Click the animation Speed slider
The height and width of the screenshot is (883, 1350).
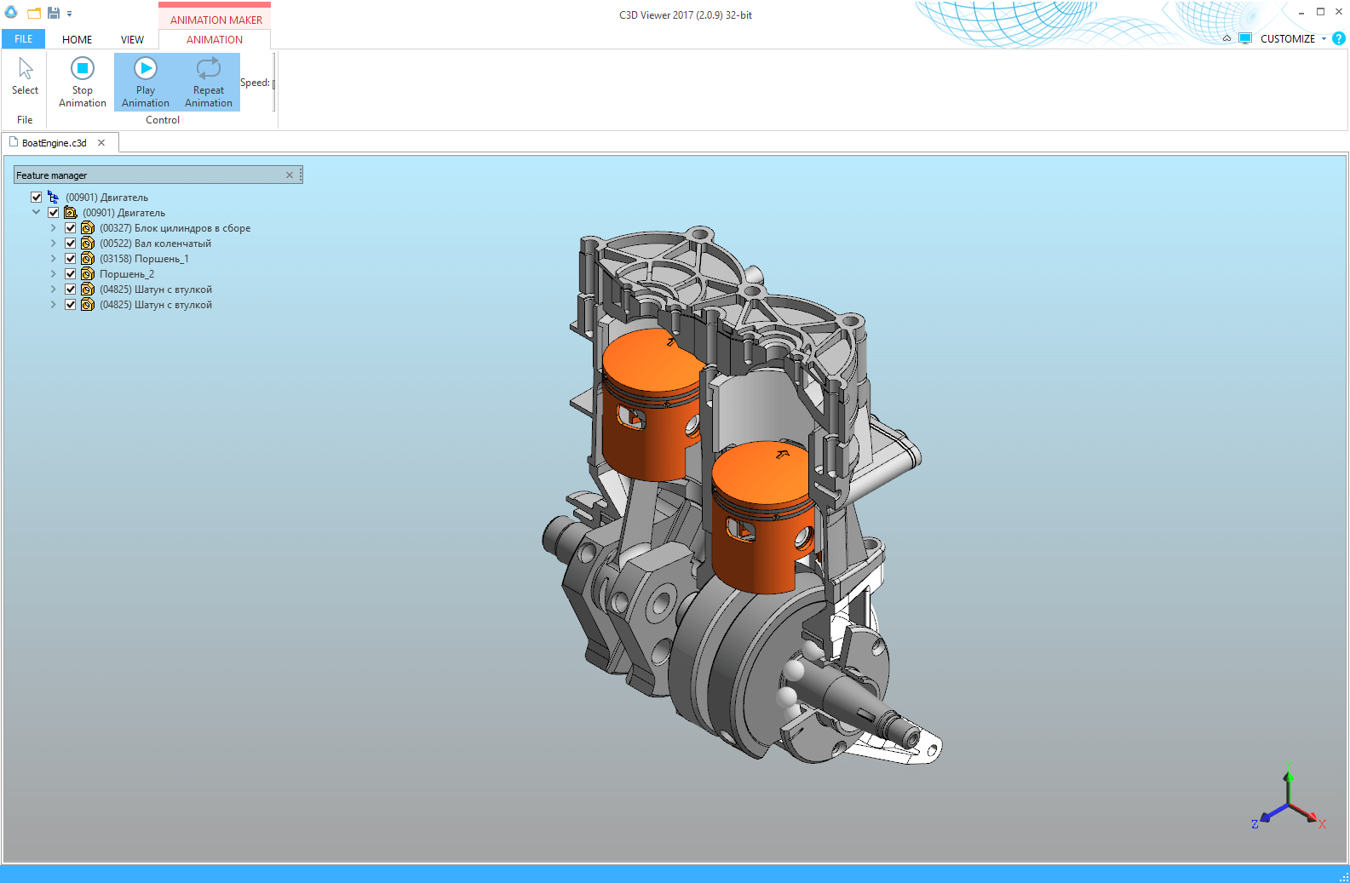click(x=273, y=83)
